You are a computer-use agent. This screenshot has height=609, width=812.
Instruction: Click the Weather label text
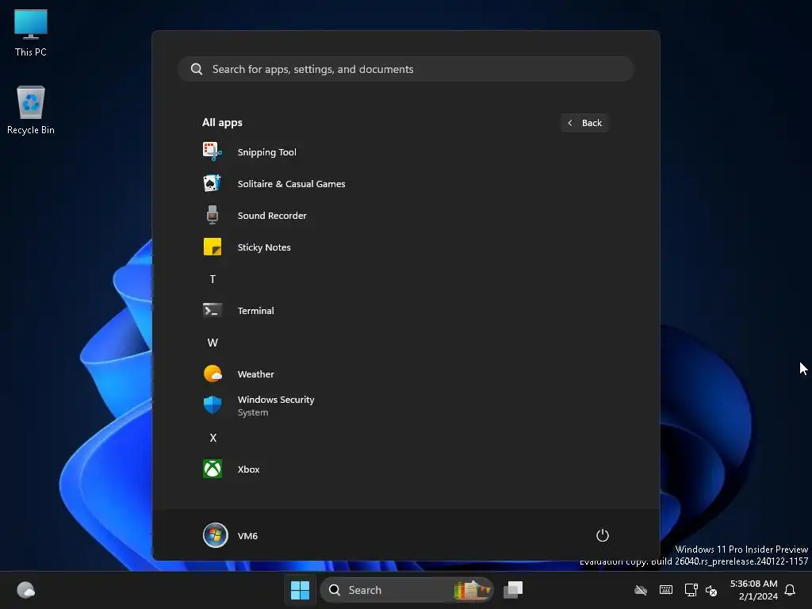[256, 374]
